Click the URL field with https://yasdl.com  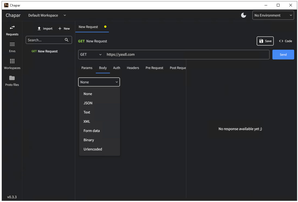coord(187,55)
